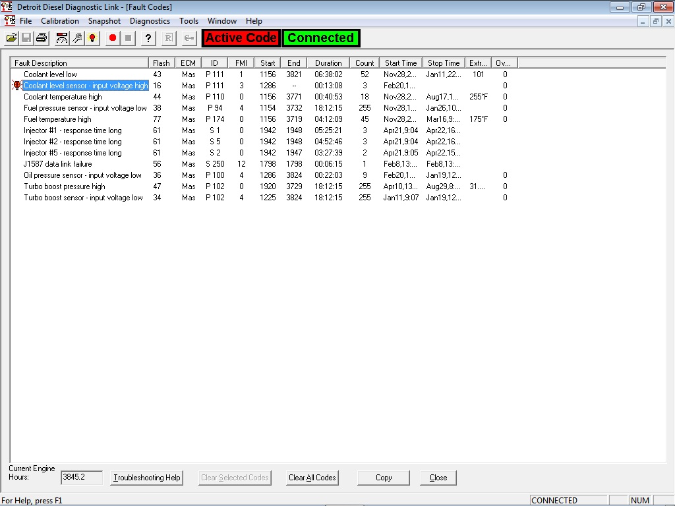675x506 pixels.
Task: Open the Diagnostics menu
Action: [x=150, y=20]
